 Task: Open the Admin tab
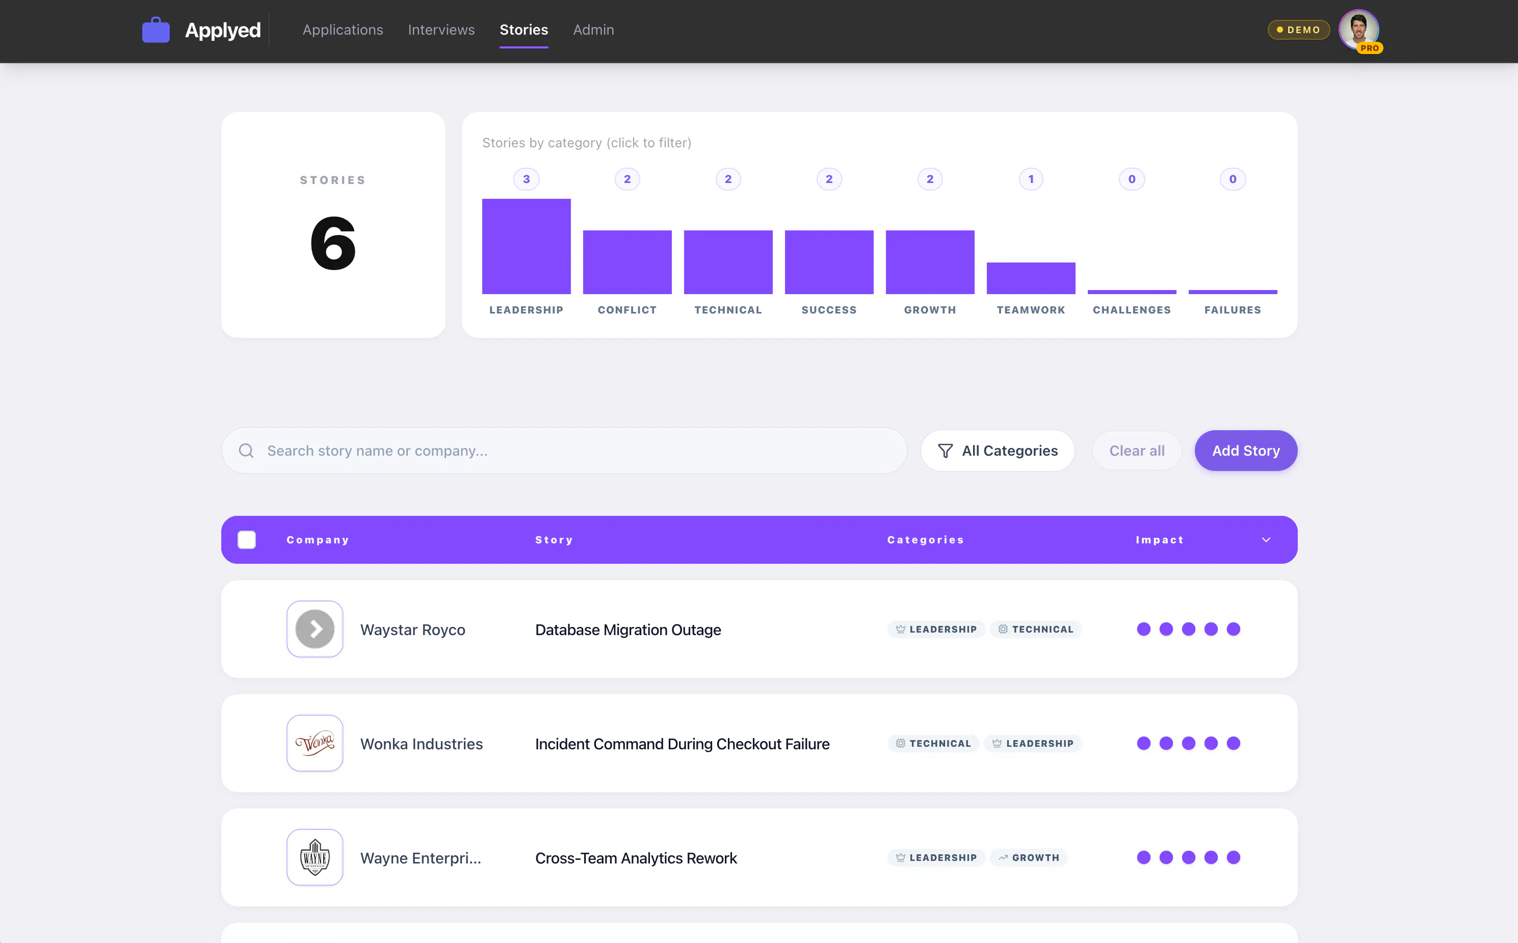[594, 30]
